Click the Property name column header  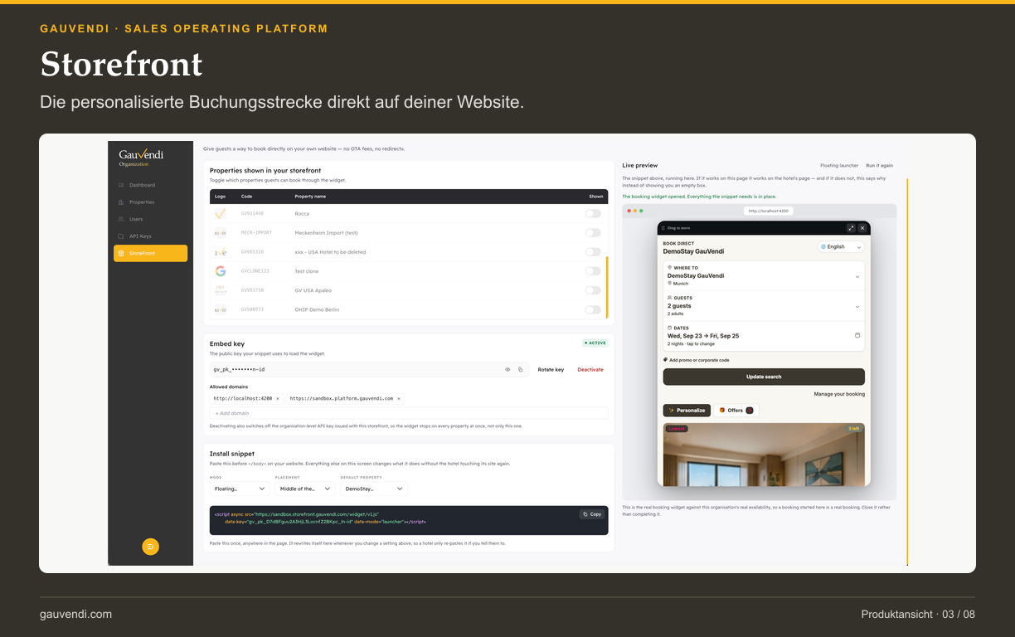click(x=310, y=197)
